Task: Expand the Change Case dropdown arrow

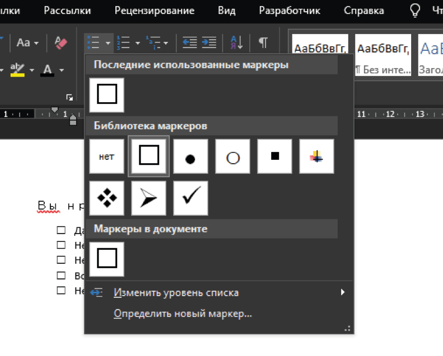Action: (x=36, y=43)
